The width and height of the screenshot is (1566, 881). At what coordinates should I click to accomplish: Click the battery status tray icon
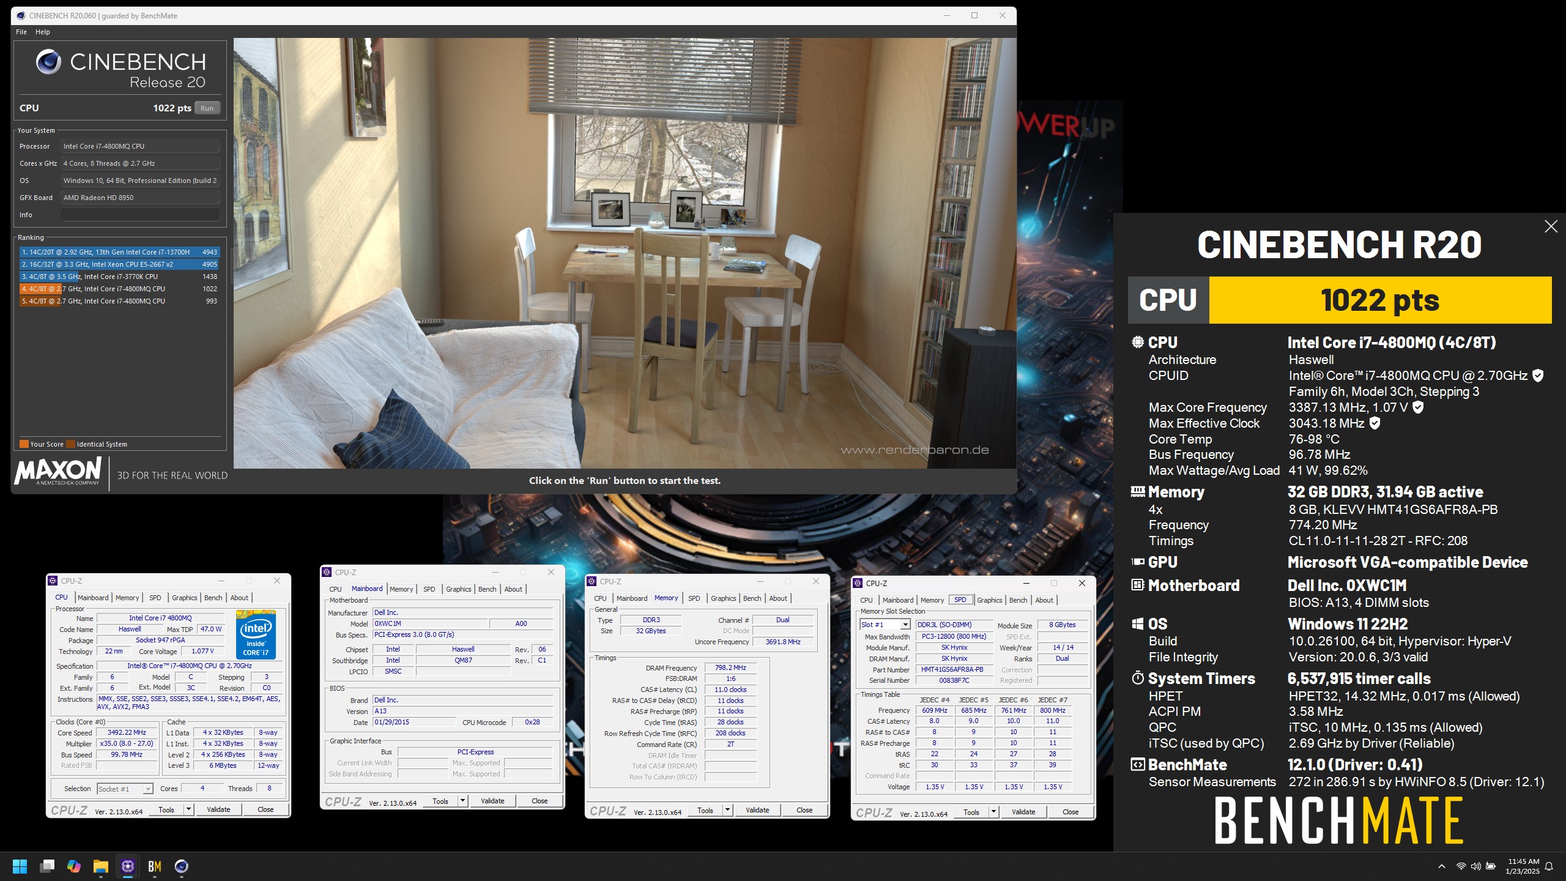coord(1491,866)
